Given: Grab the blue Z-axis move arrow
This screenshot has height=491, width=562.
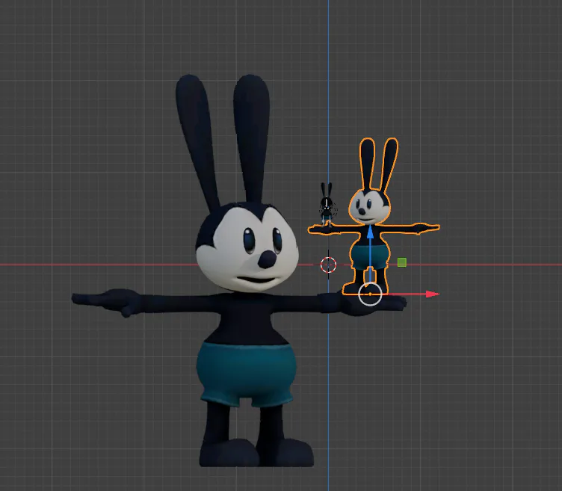Looking at the screenshot, I should (x=370, y=232).
